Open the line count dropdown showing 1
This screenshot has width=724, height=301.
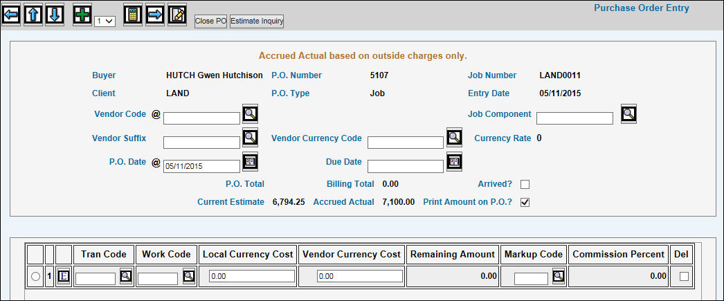[105, 21]
